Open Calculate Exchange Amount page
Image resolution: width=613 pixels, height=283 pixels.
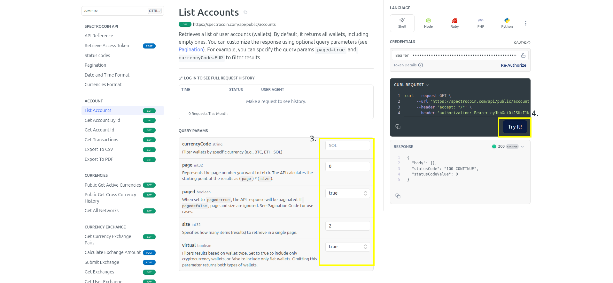click(x=120, y=252)
